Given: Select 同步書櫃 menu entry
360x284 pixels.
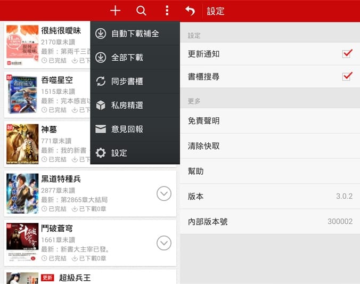Looking at the screenshot, I should tap(135, 82).
